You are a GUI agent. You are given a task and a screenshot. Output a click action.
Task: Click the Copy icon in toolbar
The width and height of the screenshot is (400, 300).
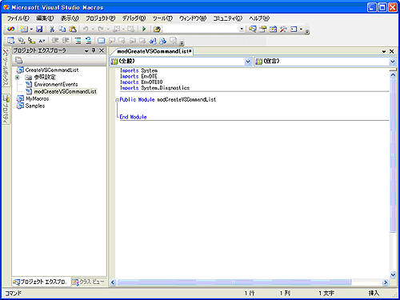coord(62,29)
